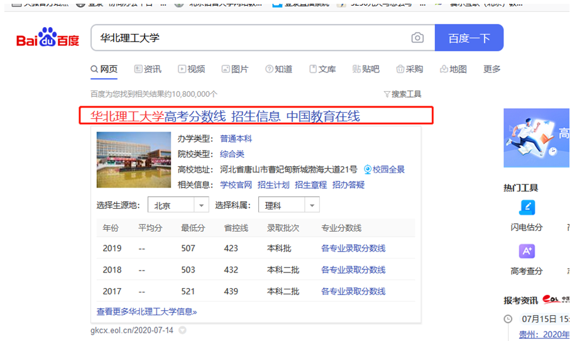The image size is (572, 341).
Task: Open the 贴吧 tab
Action: [366, 69]
